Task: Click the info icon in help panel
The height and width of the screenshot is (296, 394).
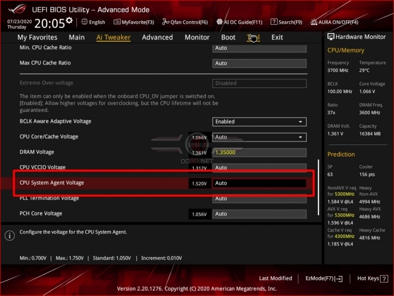Action: (9, 236)
